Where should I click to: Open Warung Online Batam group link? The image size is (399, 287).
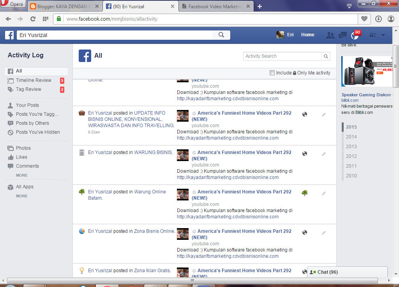pos(127,195)
